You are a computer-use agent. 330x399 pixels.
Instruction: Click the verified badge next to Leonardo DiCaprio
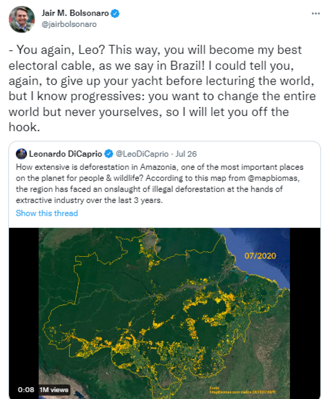[109, 154]
